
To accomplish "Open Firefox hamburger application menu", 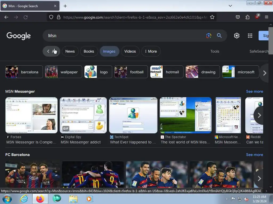I will click(267, 17).
